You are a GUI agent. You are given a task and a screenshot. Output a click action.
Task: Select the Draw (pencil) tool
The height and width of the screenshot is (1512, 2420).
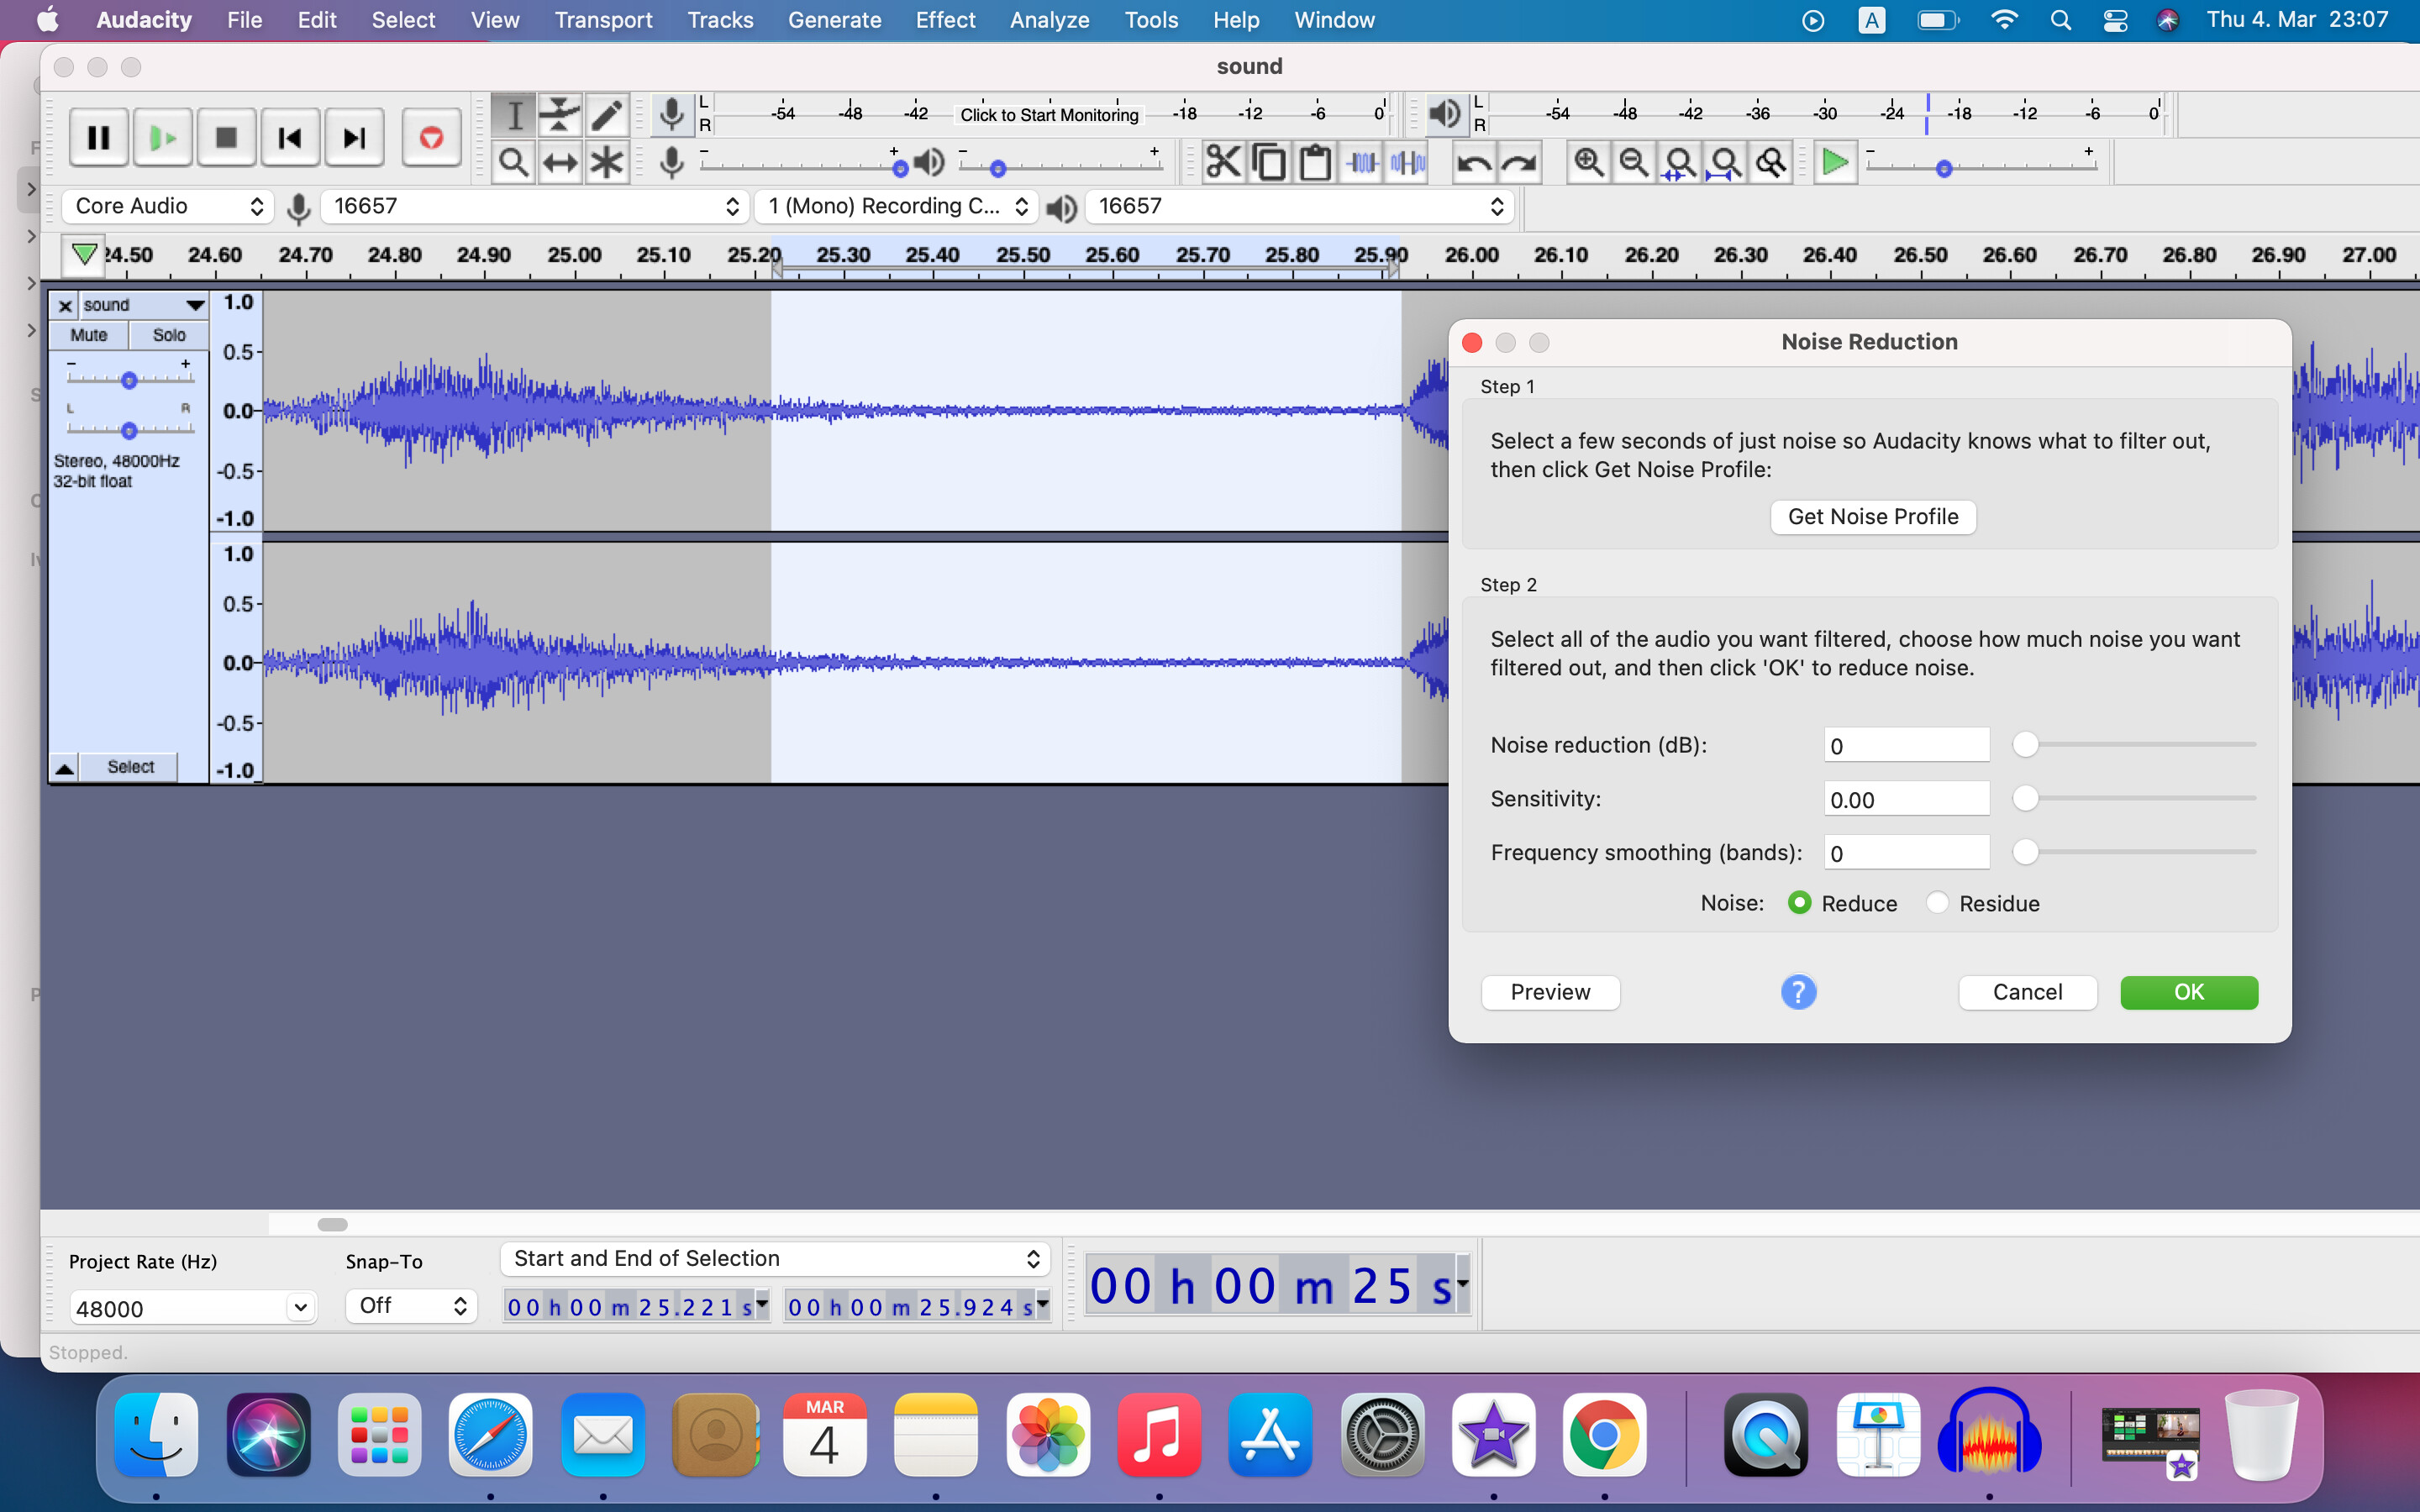click(x=606, y=115)
